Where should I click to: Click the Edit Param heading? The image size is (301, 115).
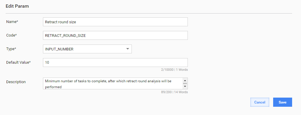click(x=17, y=6)
